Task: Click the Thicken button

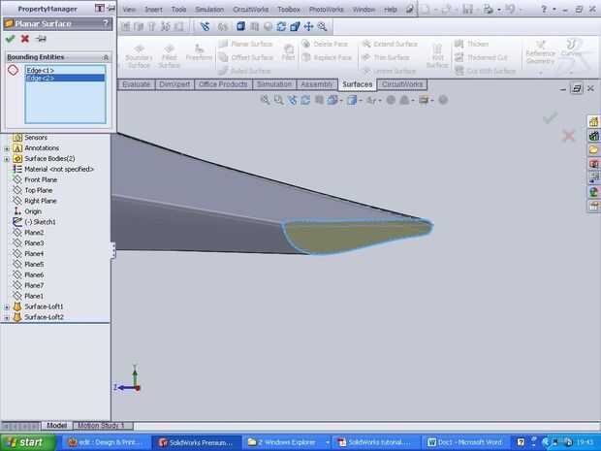Action: 471,44
